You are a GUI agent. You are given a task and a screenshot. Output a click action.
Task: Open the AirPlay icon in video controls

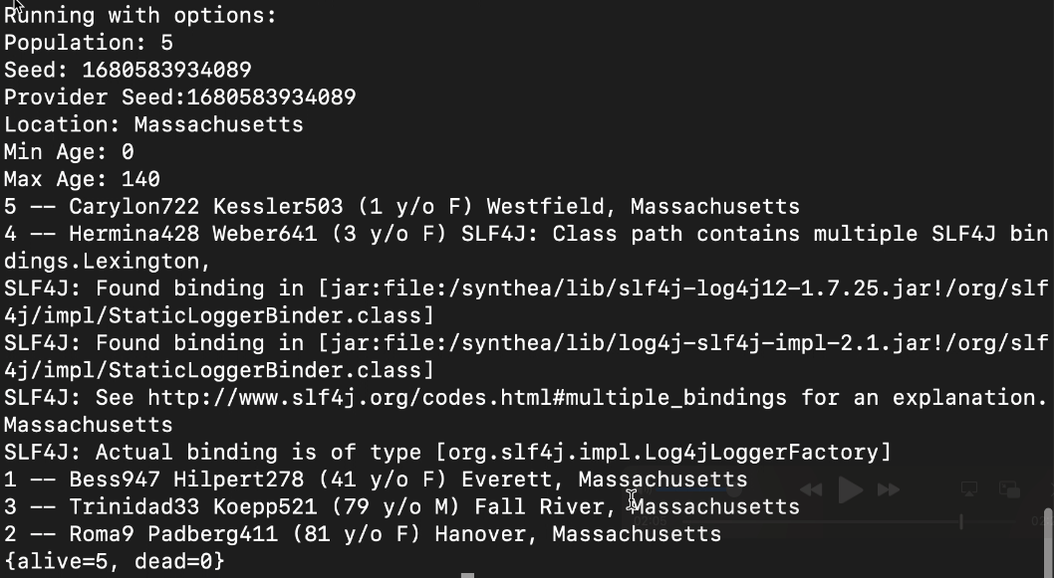[969, 489]
